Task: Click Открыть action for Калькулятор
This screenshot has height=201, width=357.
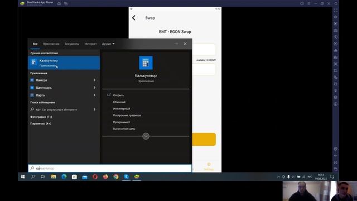Action: click(118, 95)
